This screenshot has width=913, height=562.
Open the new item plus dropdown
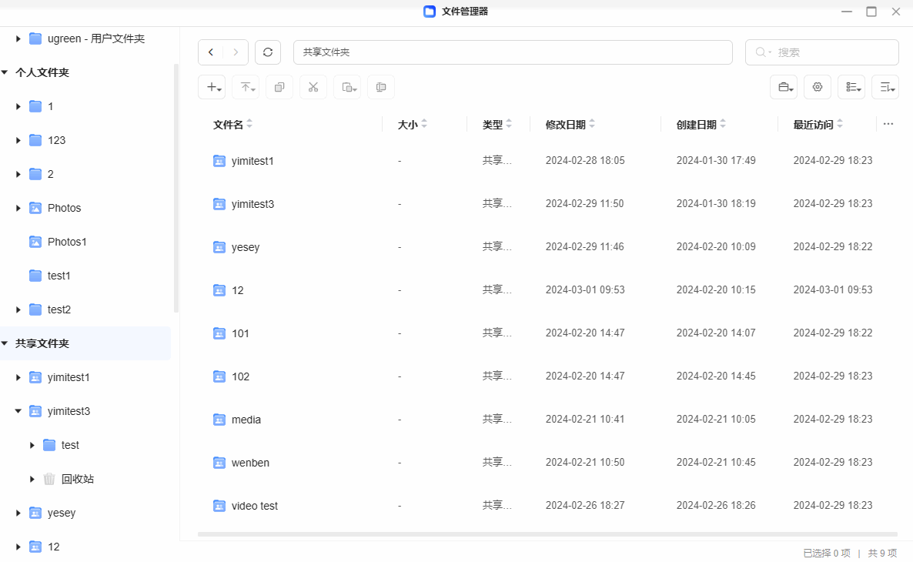(x=212, y=87)
